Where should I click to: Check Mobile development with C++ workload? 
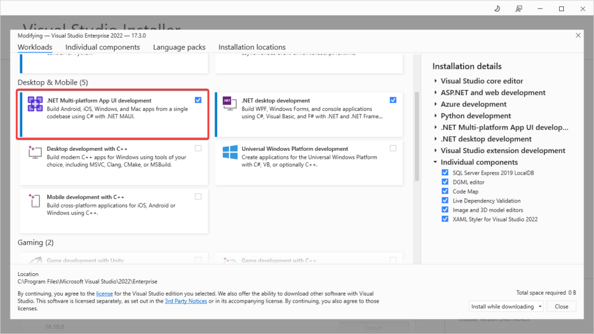(198, 196)
